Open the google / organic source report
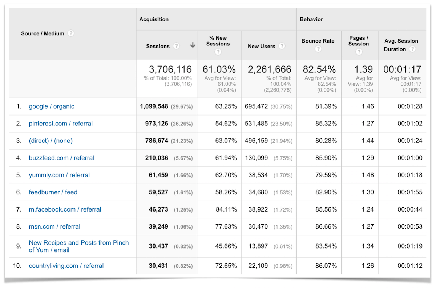Screen dimensions: 436x290 [x=52, y=106]
